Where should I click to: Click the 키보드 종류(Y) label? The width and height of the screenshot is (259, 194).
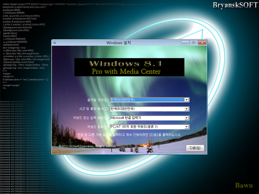point(98,127)
